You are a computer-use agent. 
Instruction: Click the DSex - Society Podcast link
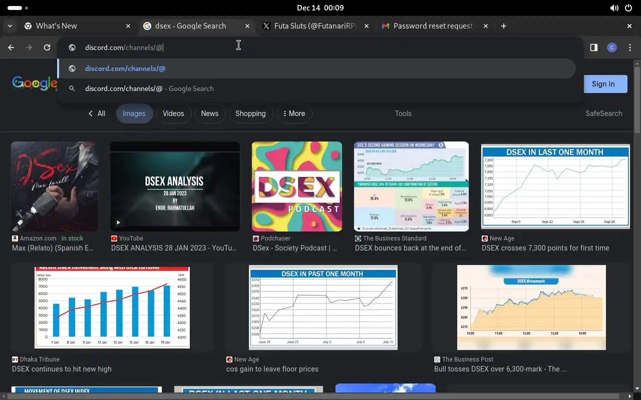click(x=295, y=248)
